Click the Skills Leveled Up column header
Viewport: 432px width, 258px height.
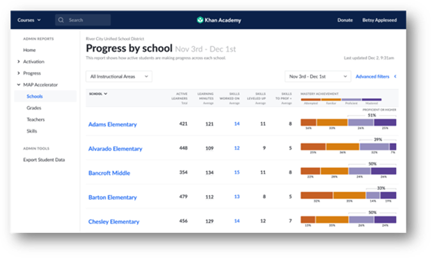256,98
